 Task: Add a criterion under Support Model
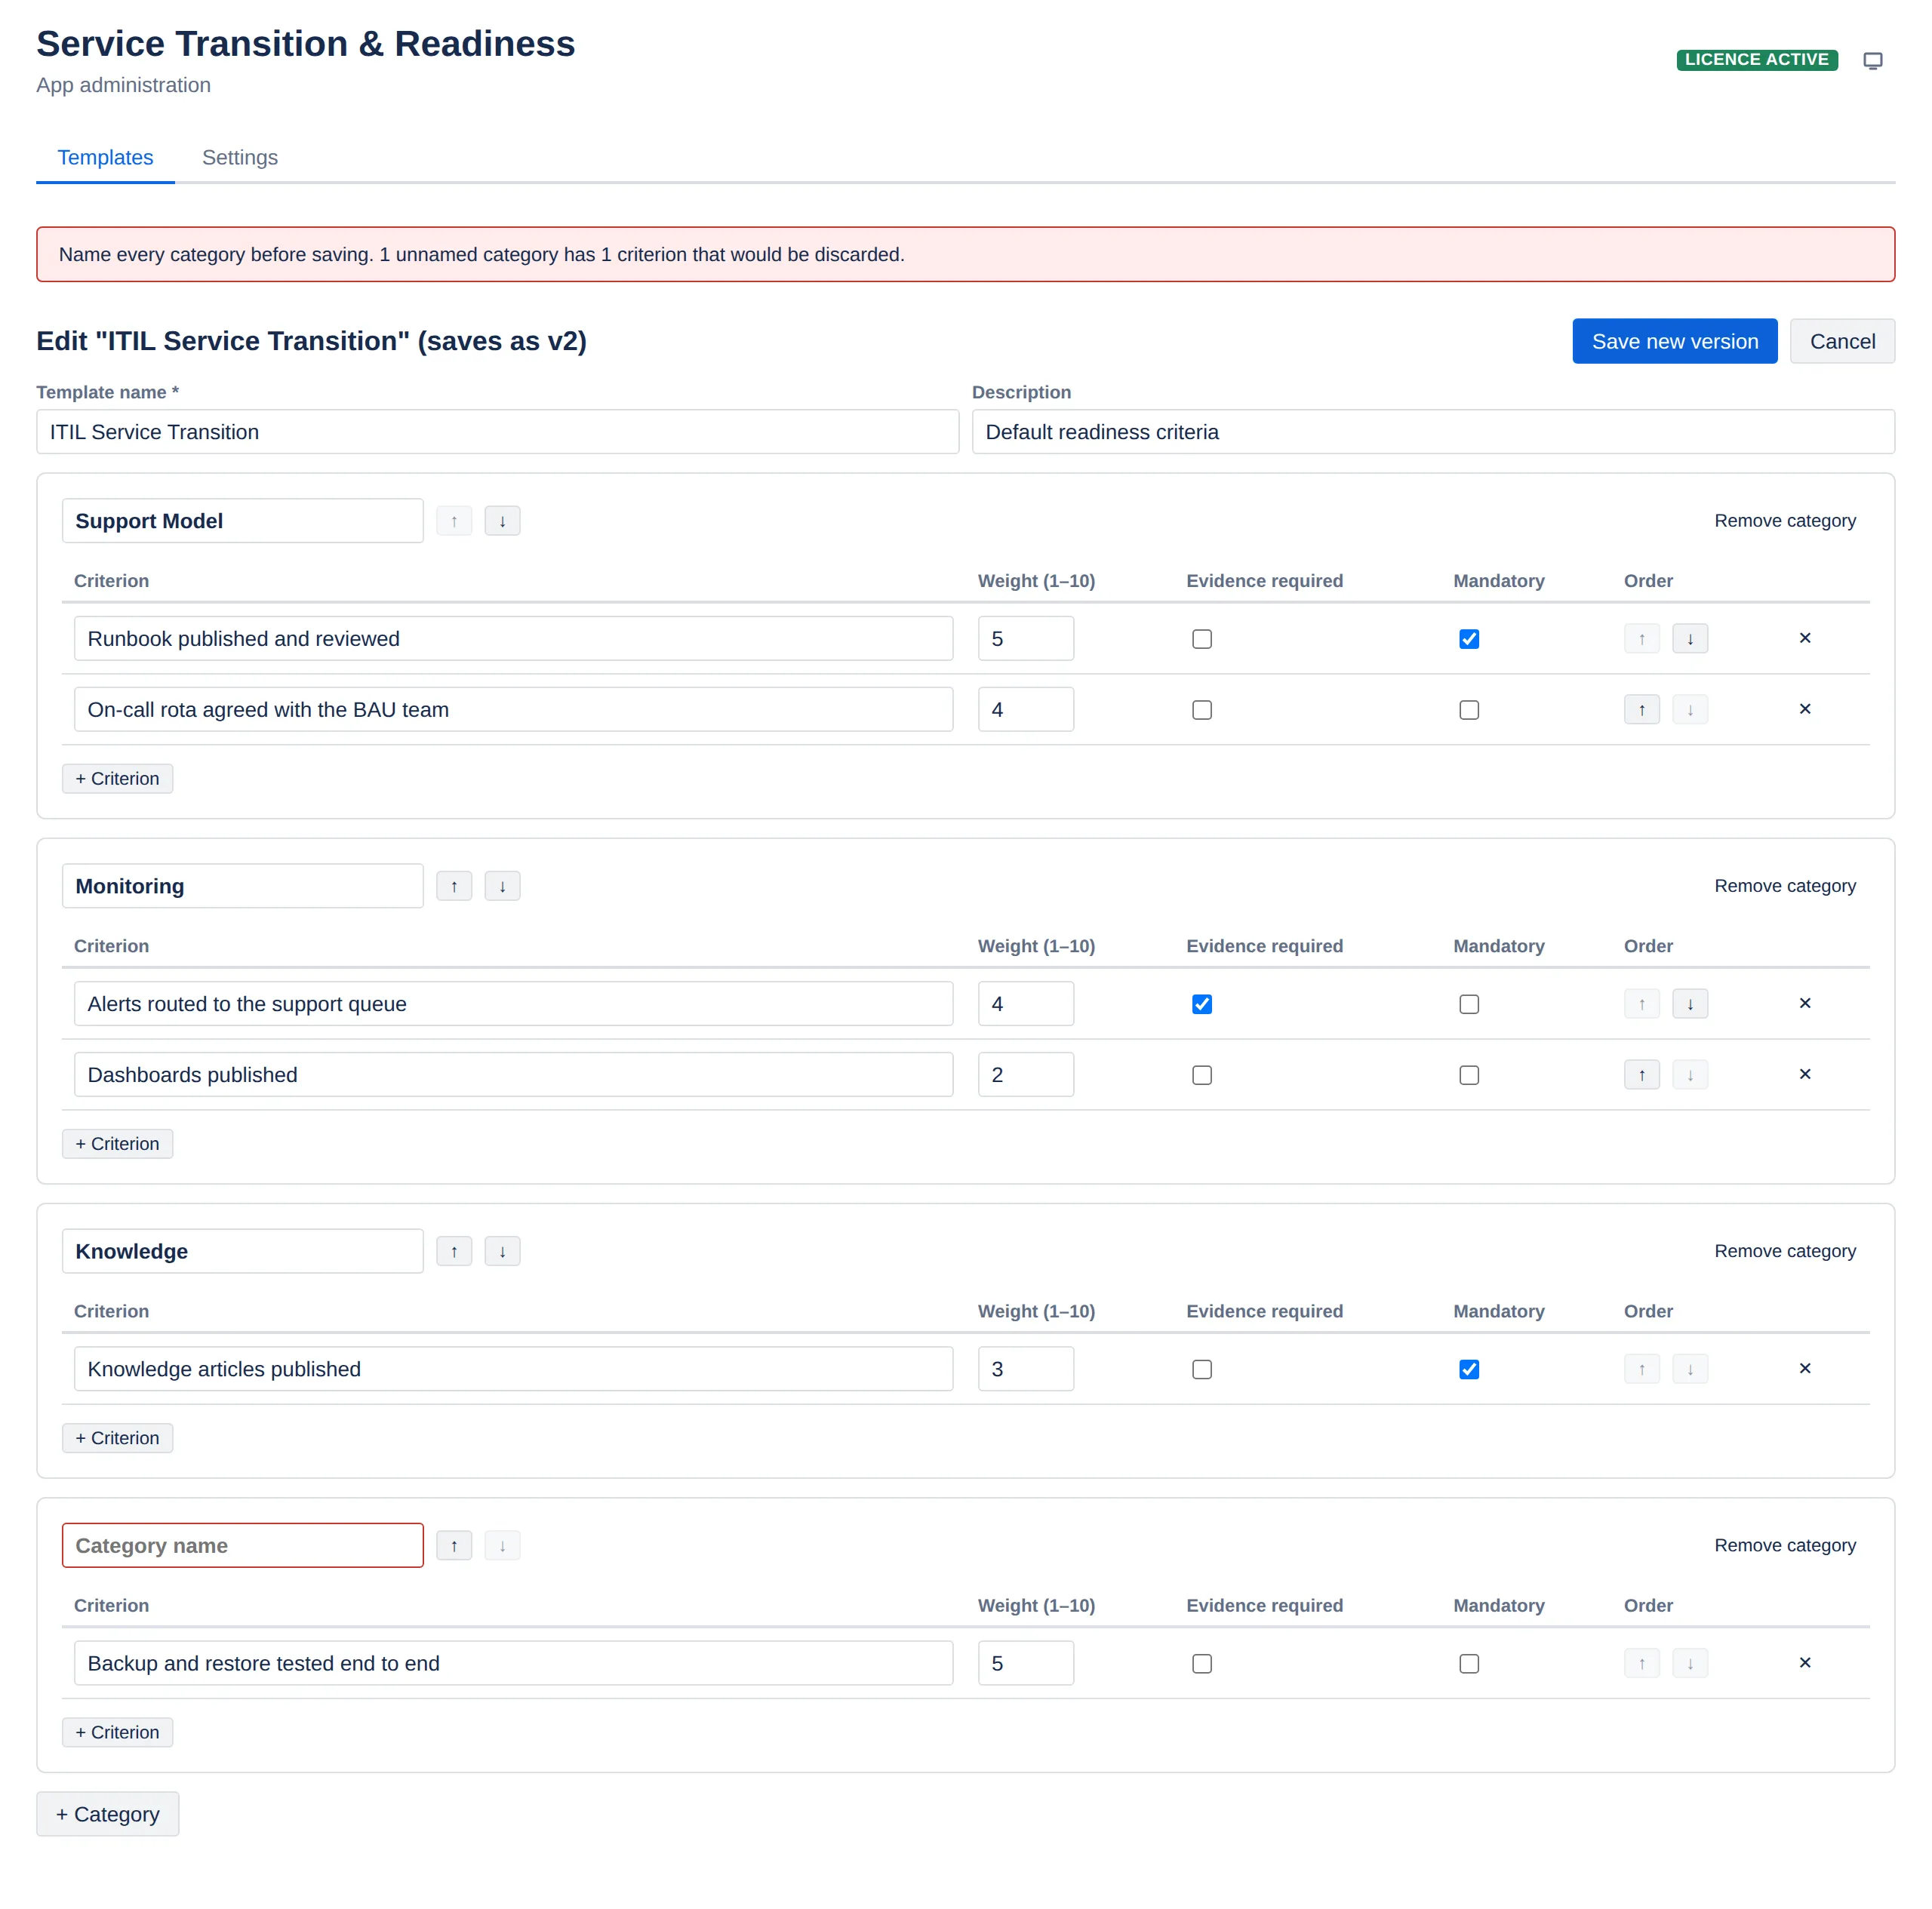pyautogui.click(x=117, y=779)
